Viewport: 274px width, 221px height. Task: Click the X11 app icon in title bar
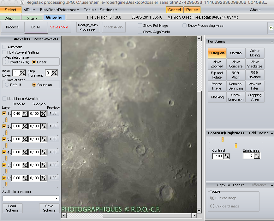coord(22,3)
